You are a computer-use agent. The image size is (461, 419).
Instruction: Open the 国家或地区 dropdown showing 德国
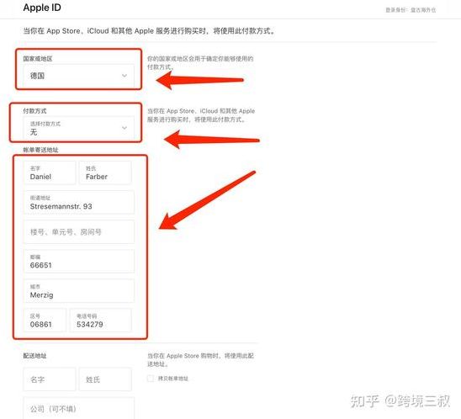(x=78, y=76)
